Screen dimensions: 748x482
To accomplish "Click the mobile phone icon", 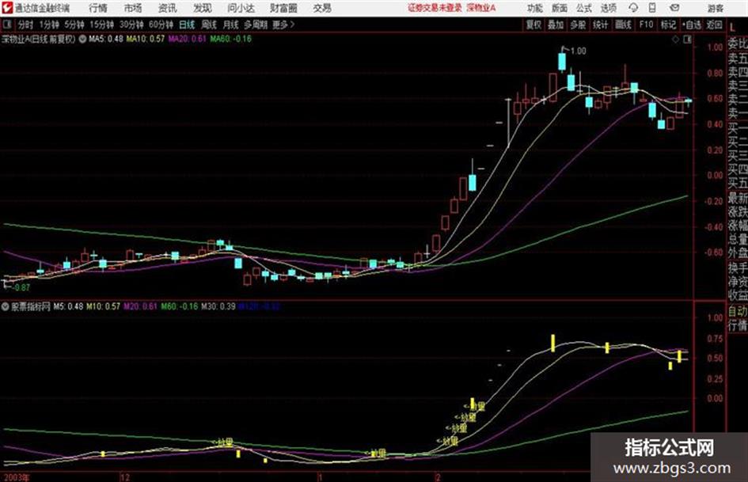I will [x=652, y=8].
